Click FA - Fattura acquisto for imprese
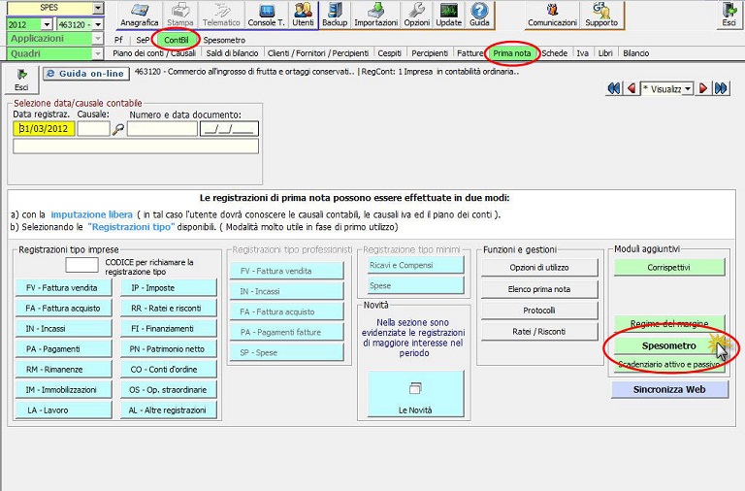The image size is (745, 491). (64, 309)
